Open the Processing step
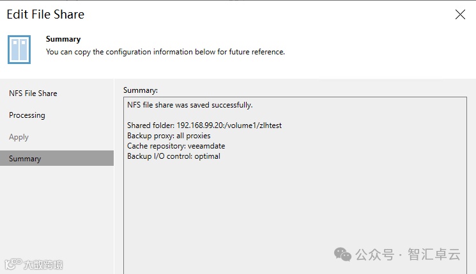 pyautogui.click(x=27, y=115)
